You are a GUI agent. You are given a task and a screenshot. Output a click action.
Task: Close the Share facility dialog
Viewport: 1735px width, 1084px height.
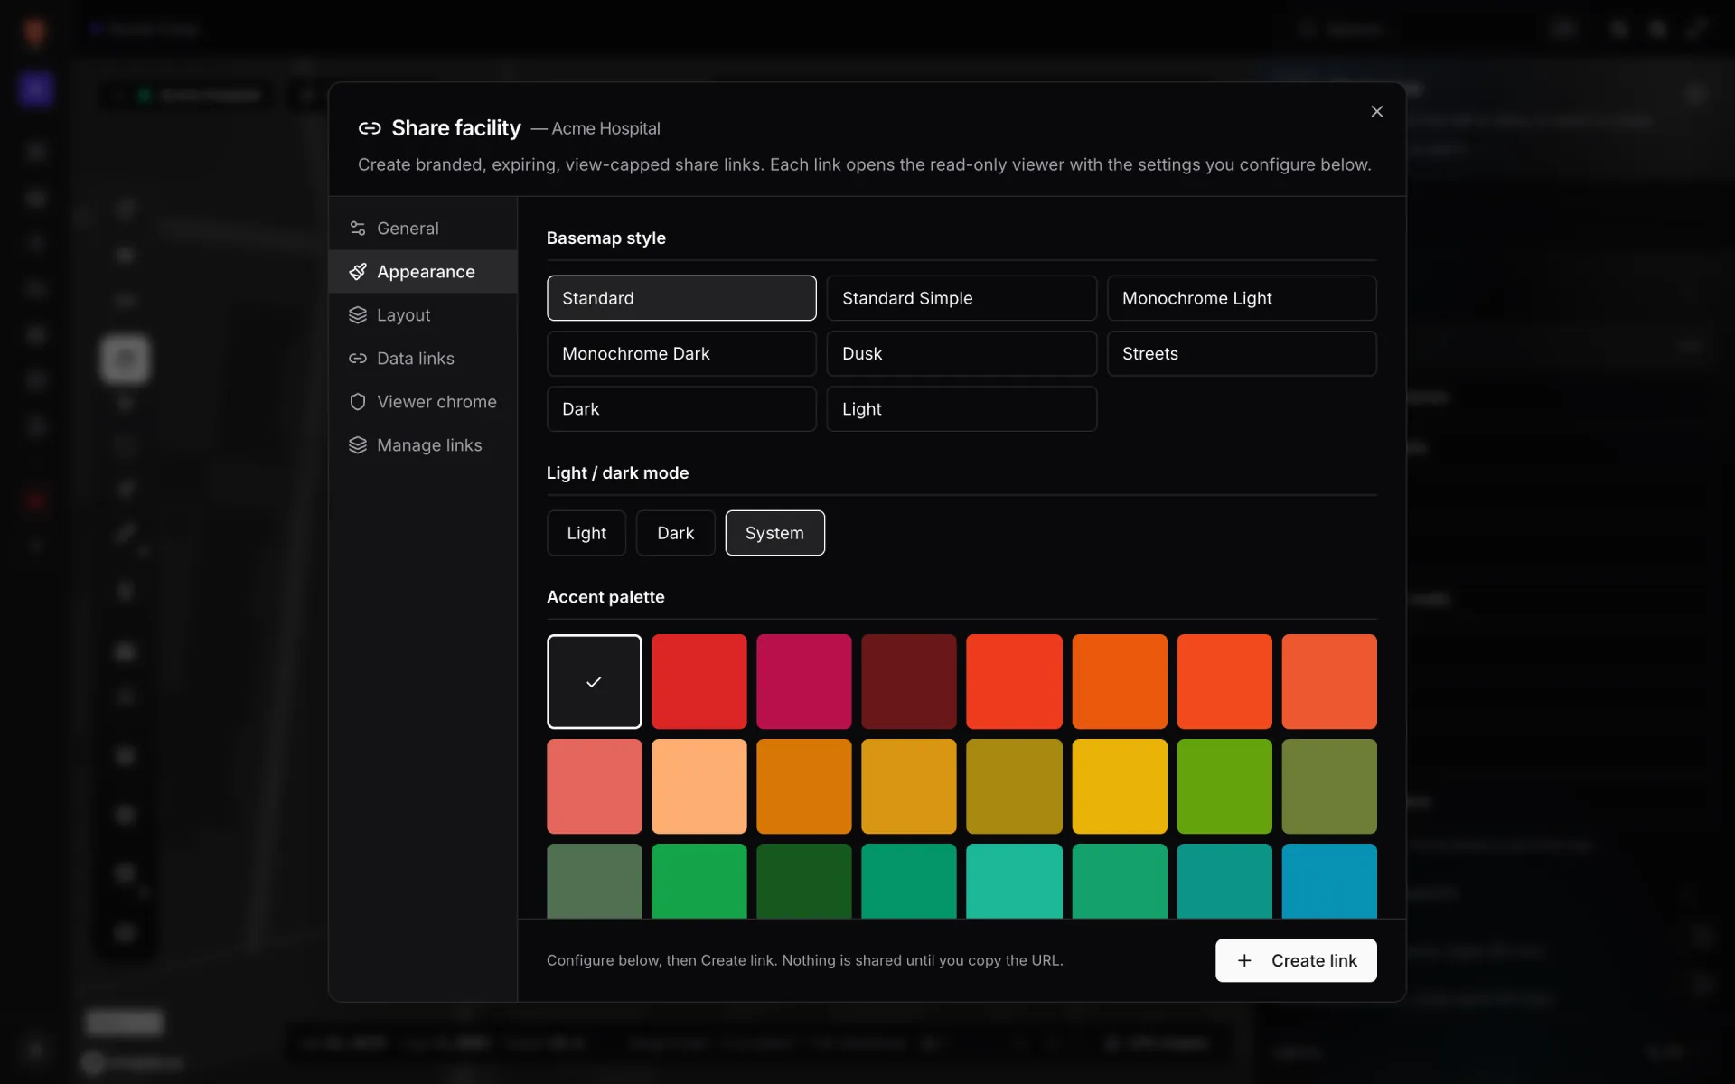point(1376,111)
